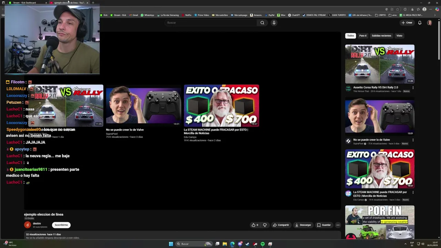Open the Mercadolibre bookmark
The height and width of the screenshot is (248, 441).
220,15
